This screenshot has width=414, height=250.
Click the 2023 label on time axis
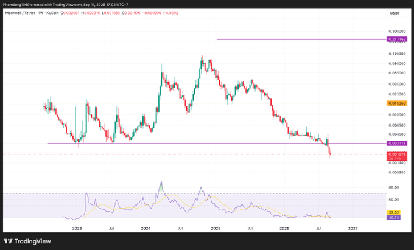pos(77,228)
